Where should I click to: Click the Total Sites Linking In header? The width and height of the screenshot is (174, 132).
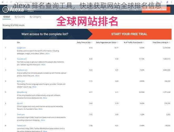click(161, 43)
